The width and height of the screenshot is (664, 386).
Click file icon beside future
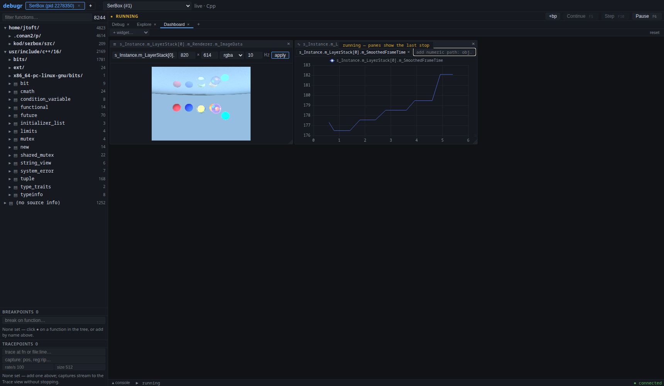[16, 115]
